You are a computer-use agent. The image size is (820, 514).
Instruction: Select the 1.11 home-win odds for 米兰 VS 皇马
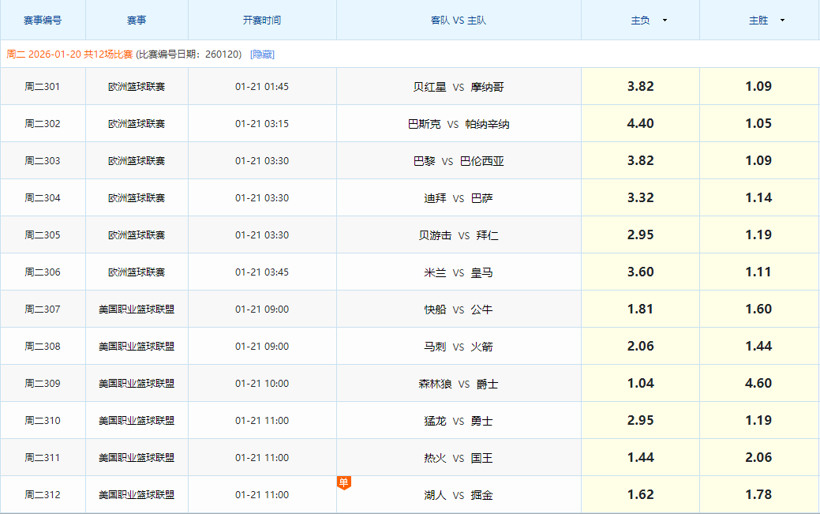click(x=758, y=272)
